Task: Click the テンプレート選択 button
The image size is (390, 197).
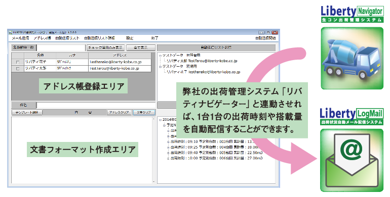Action: coord(27,113)
